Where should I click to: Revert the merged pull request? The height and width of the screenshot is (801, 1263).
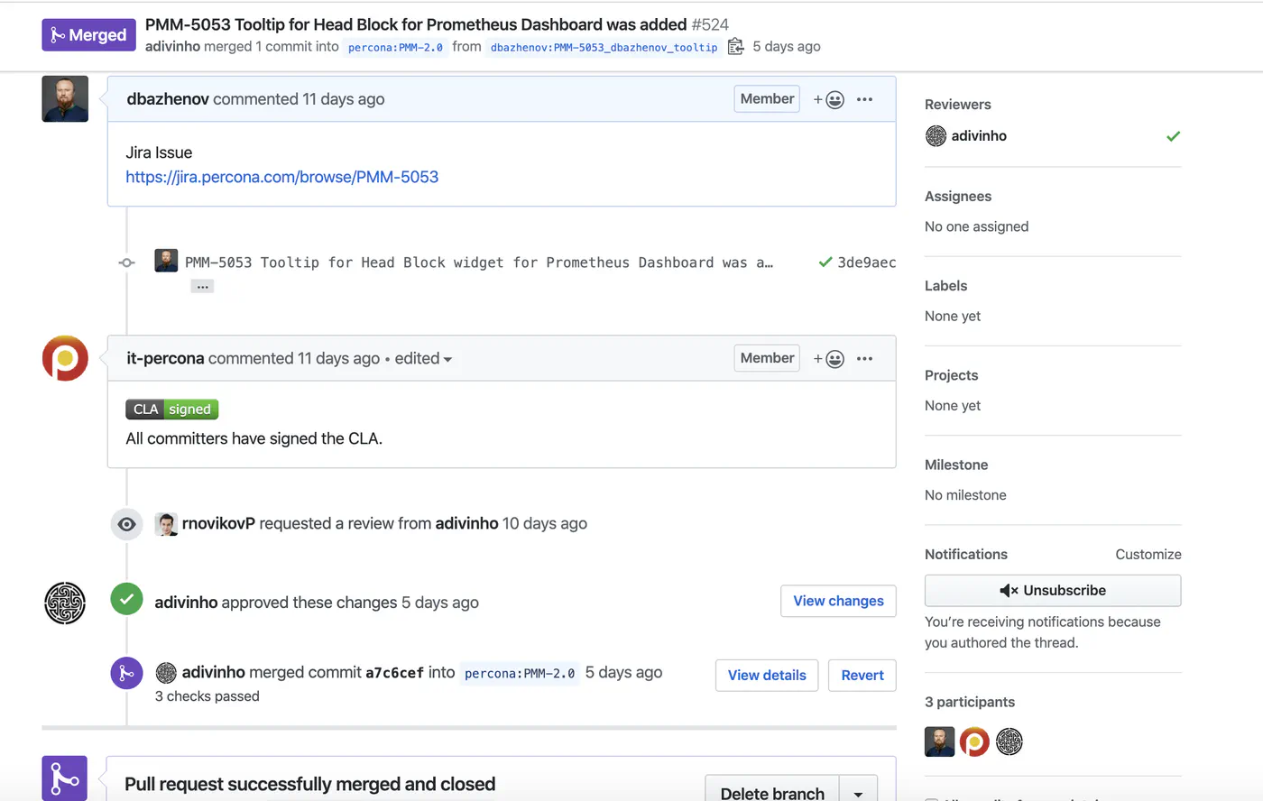coord(862,675)
